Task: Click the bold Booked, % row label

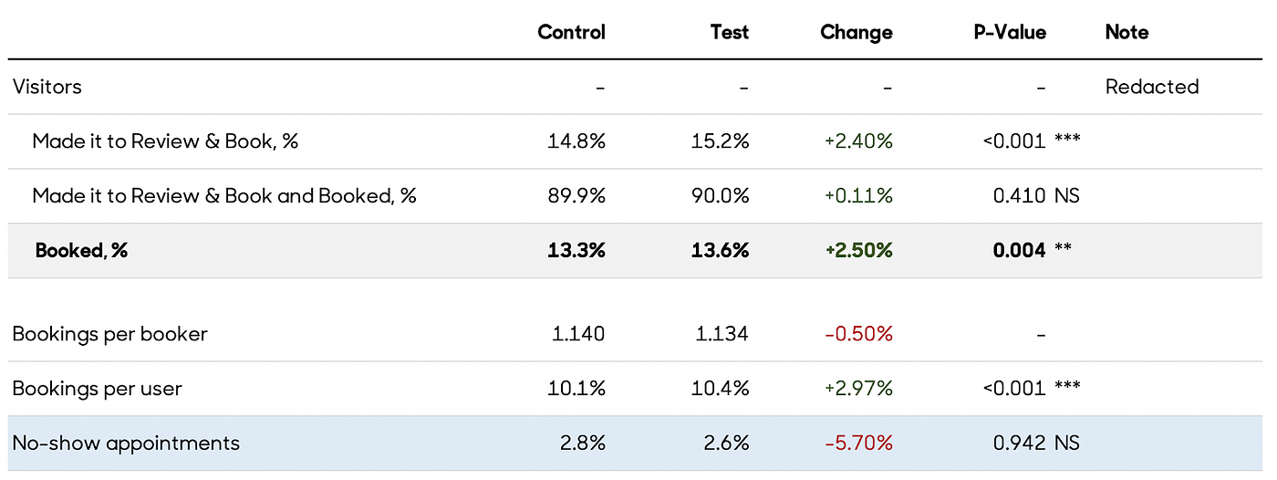Action: pyautogui.click(x=81, y=251)
